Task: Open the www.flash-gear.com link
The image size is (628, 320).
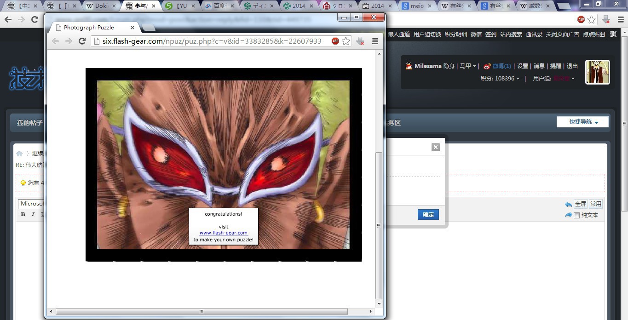Action: click(x=223, y=233)
